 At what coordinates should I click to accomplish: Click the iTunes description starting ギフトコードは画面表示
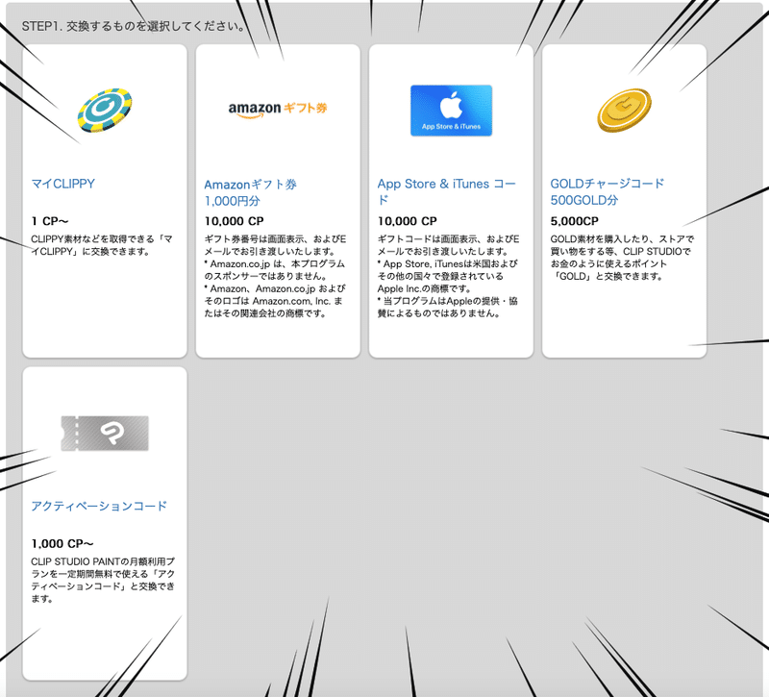click(448, 245)
